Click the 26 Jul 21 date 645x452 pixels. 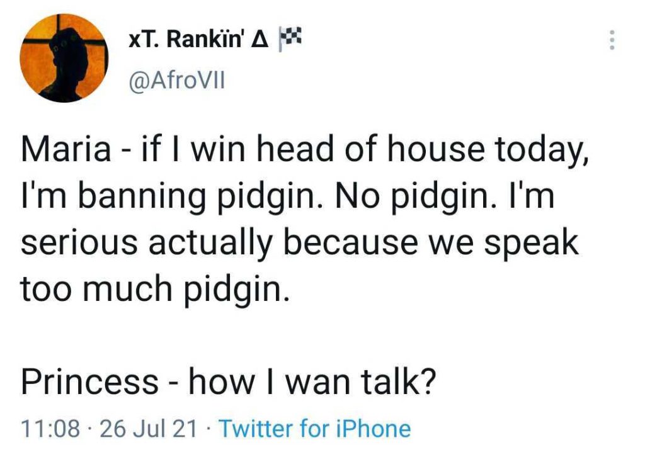(148, 429)
